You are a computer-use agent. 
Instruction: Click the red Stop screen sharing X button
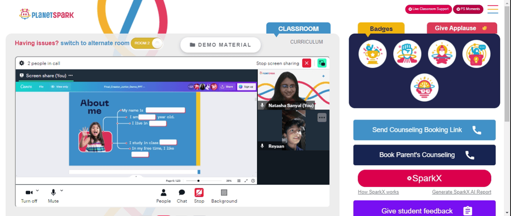click(306, 63)
